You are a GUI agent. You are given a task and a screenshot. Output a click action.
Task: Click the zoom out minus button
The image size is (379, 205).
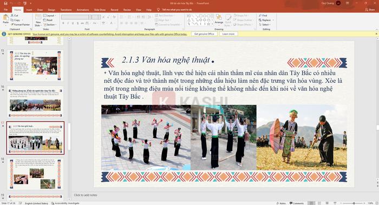tap(341, 203)
